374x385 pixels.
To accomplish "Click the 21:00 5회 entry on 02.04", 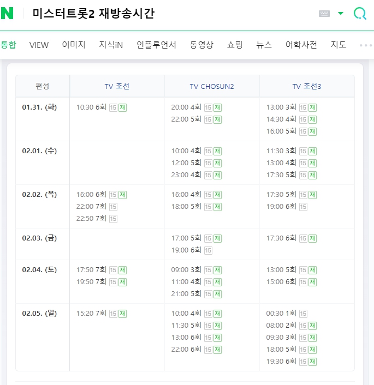I will [x=186, y=294].
